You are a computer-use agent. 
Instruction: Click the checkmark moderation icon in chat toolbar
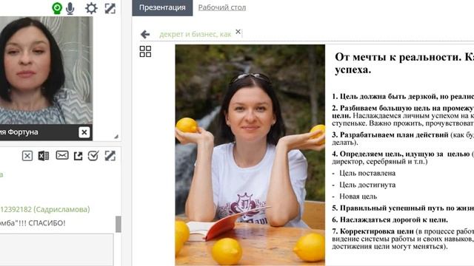[x=93, y=156]
